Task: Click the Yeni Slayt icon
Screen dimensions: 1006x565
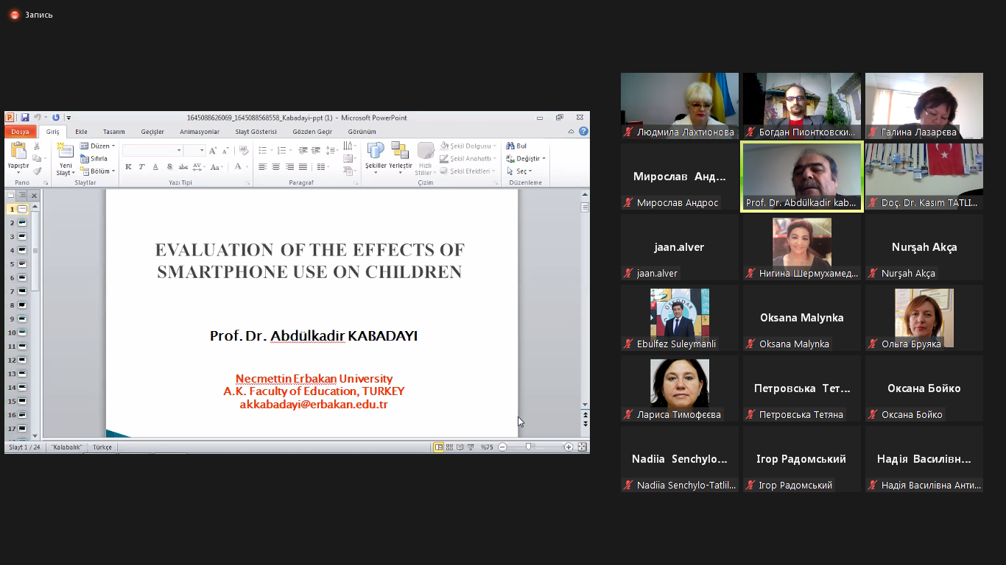Action: click(x=65, y=153)
